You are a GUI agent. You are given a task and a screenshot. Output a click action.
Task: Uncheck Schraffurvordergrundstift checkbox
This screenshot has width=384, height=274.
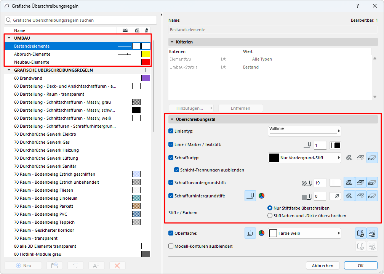[171, 182]
